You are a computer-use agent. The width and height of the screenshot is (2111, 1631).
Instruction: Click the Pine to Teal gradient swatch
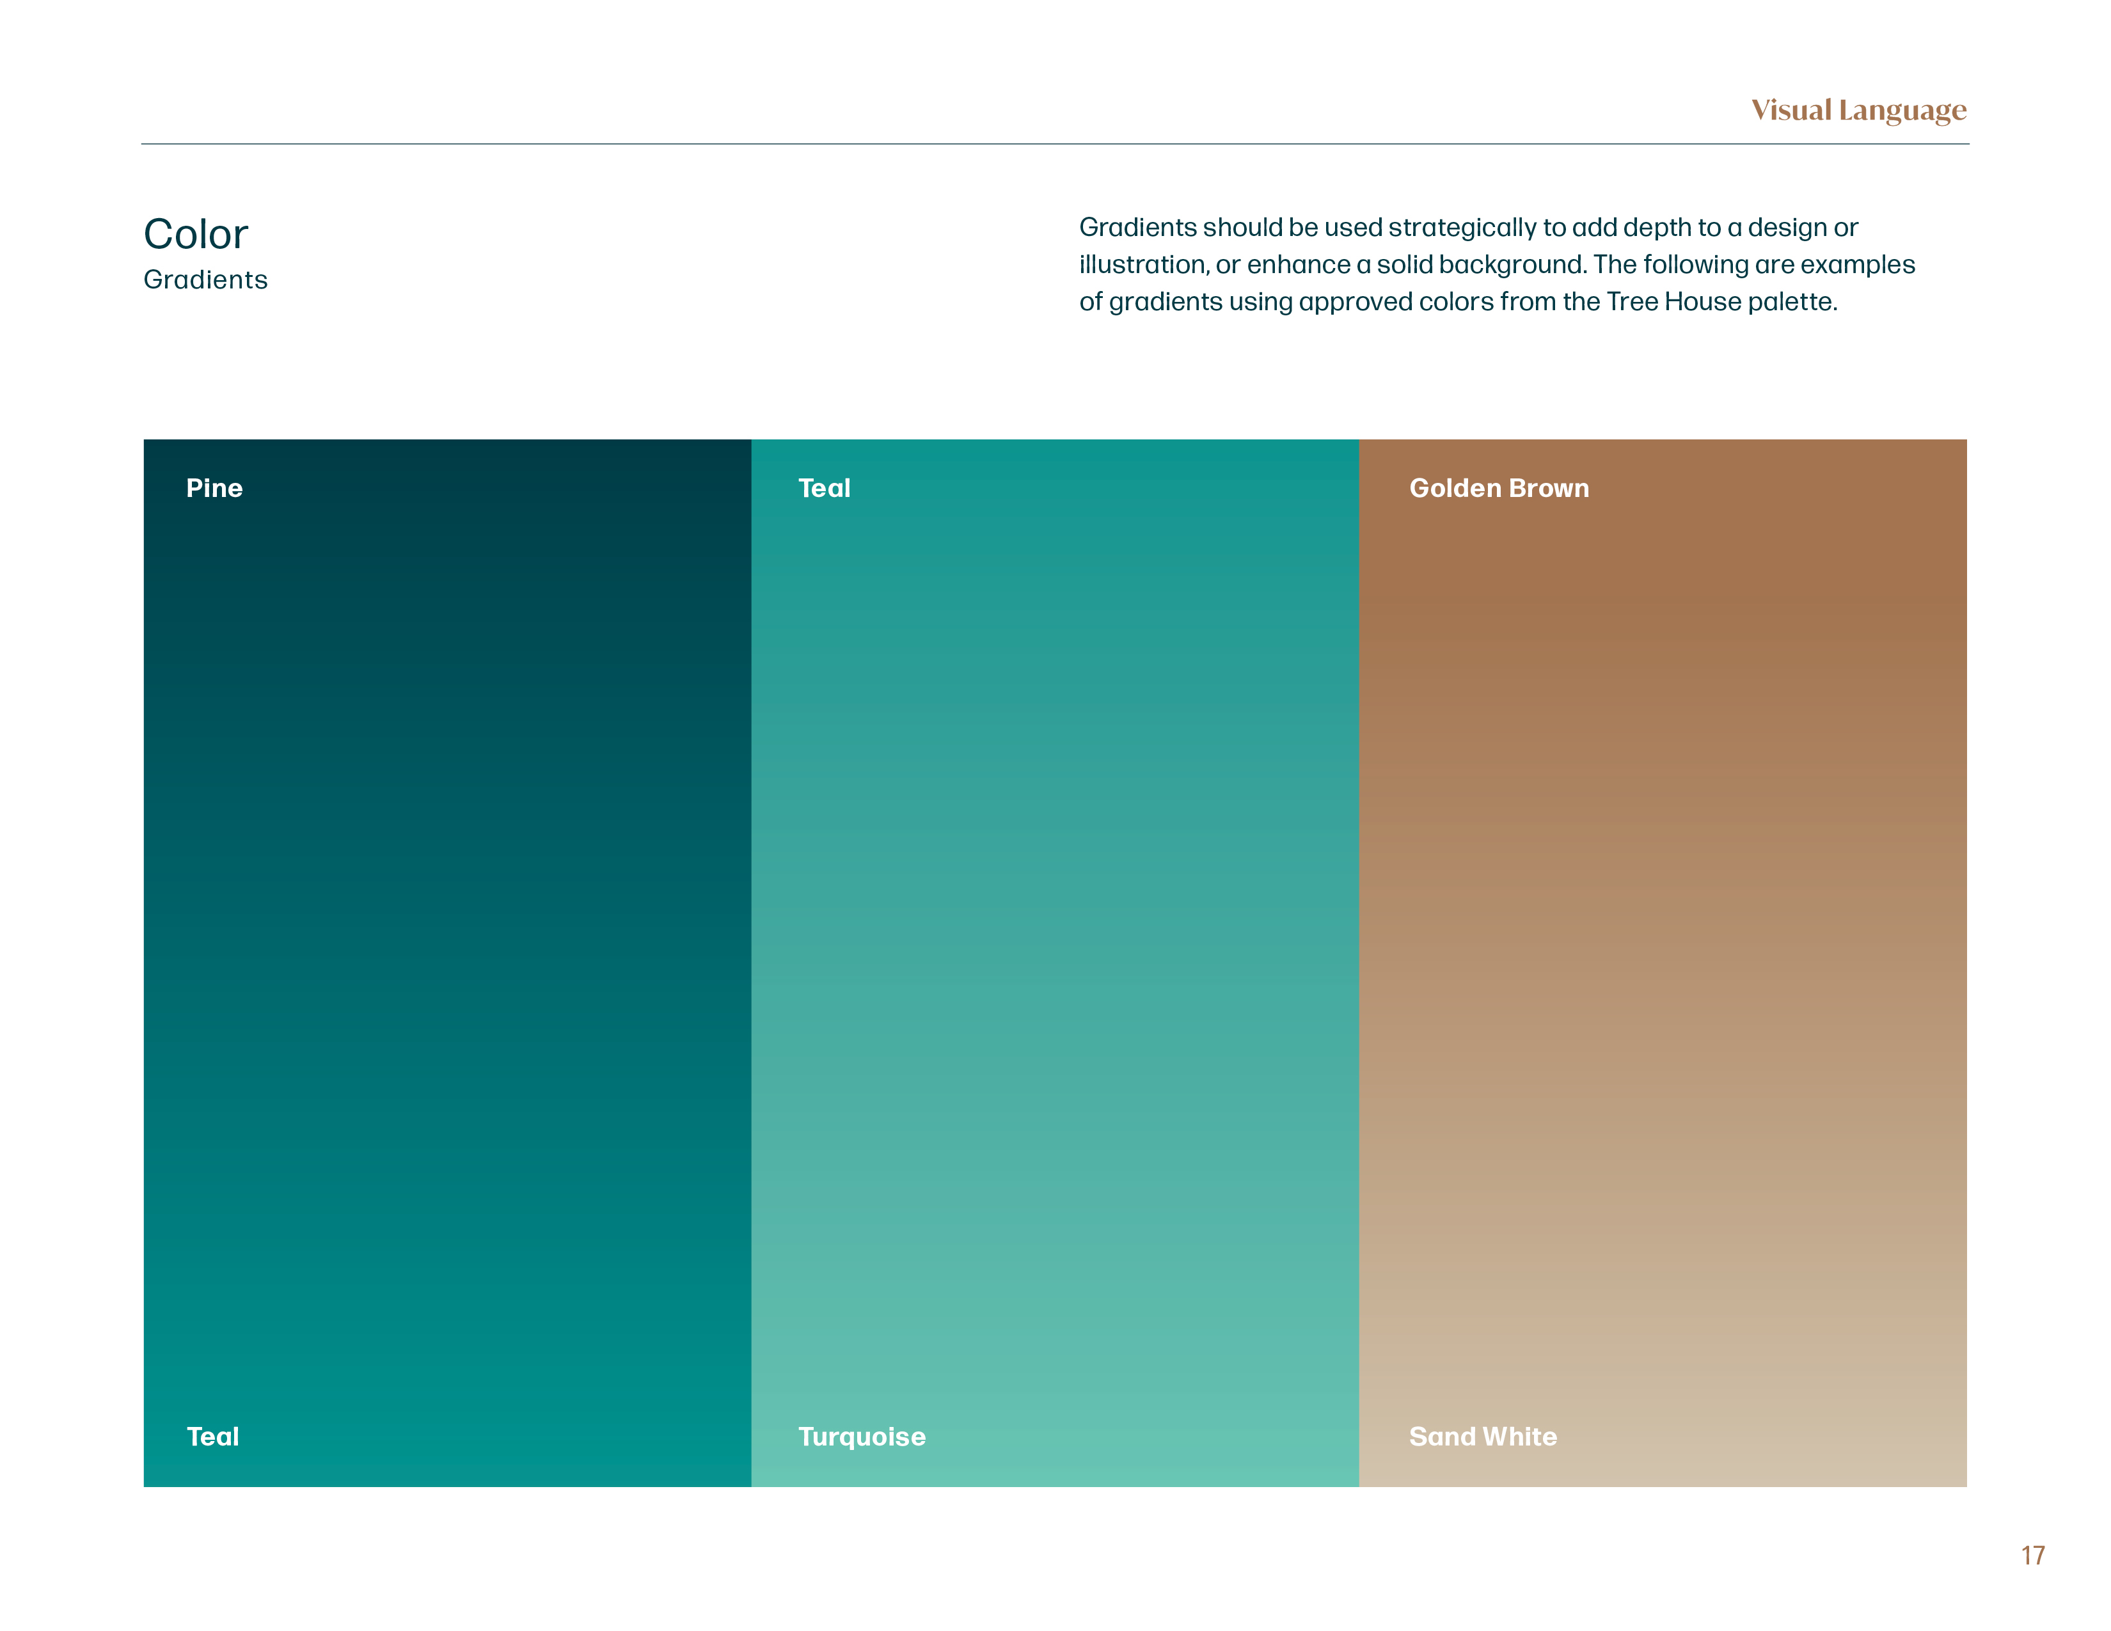[x=447, y=961]
